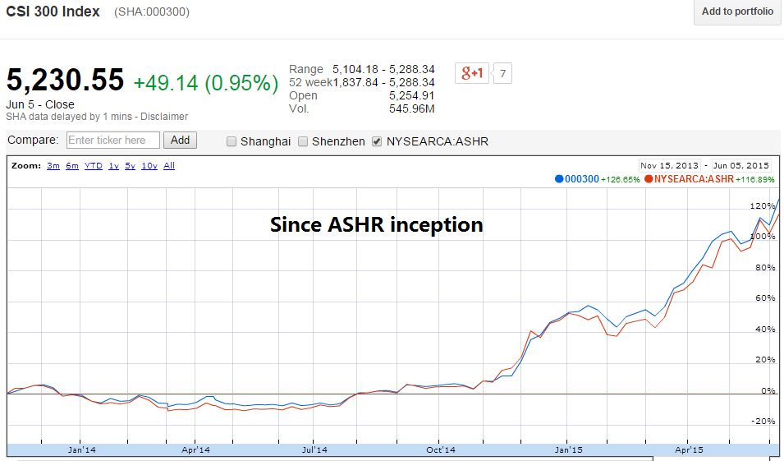Select the YTD zoom range
The image size is (784, 461).
(94, 166)
